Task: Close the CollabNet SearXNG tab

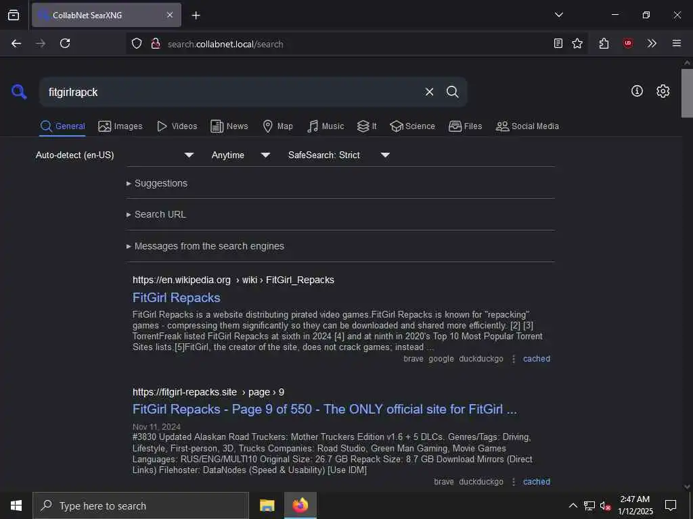Action: pos(170,15)
